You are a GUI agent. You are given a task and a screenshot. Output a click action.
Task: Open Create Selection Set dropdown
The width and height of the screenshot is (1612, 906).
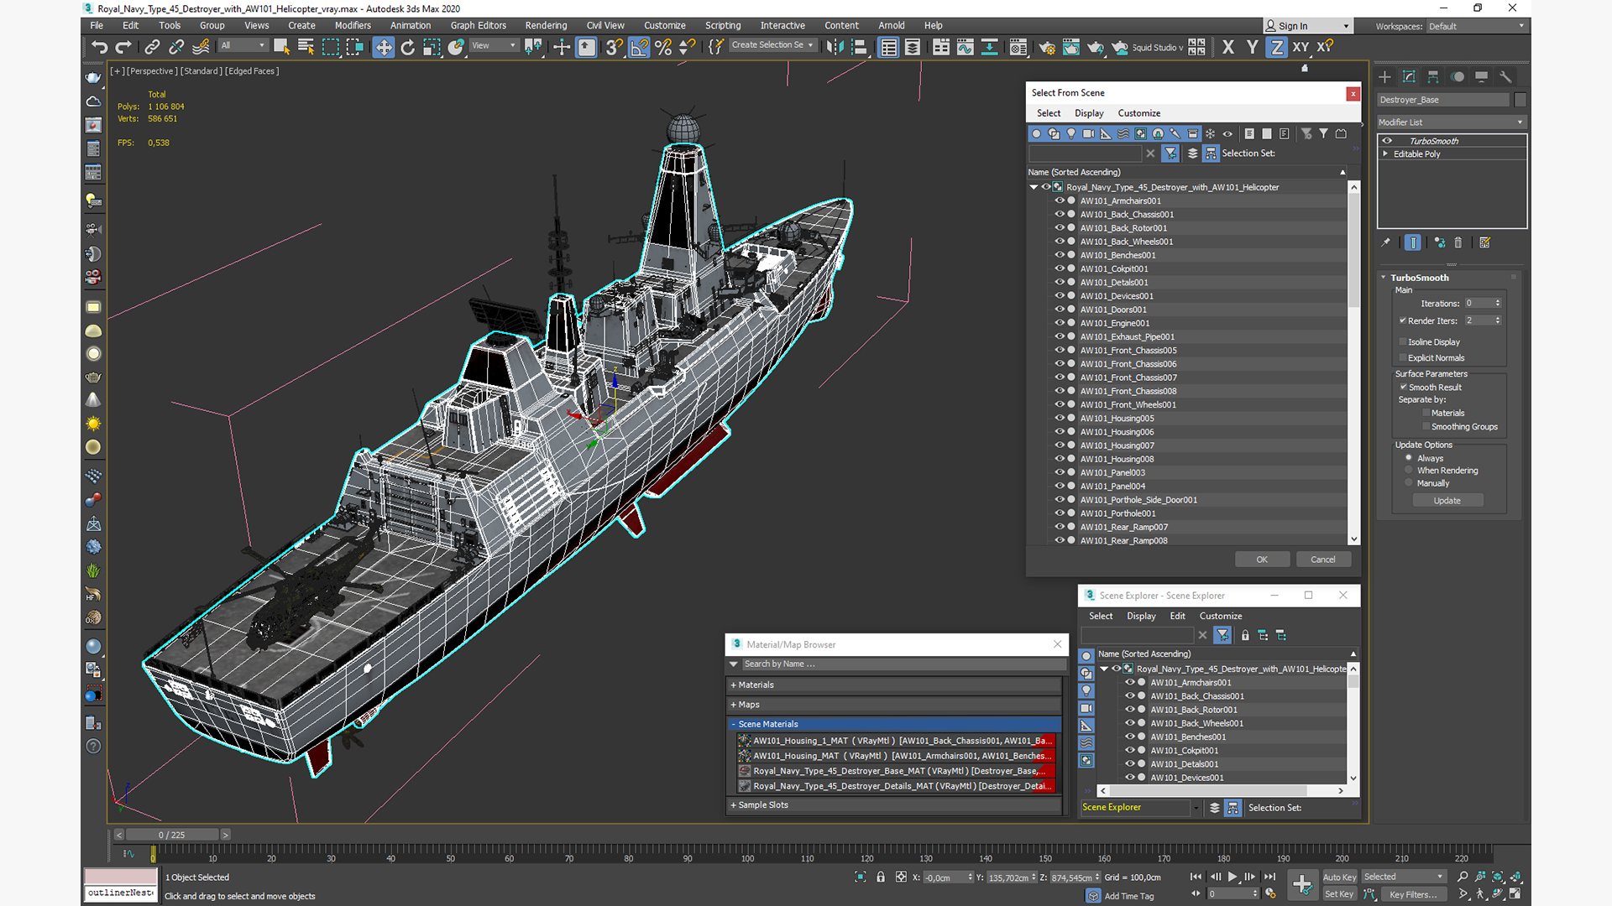point(772,45)
